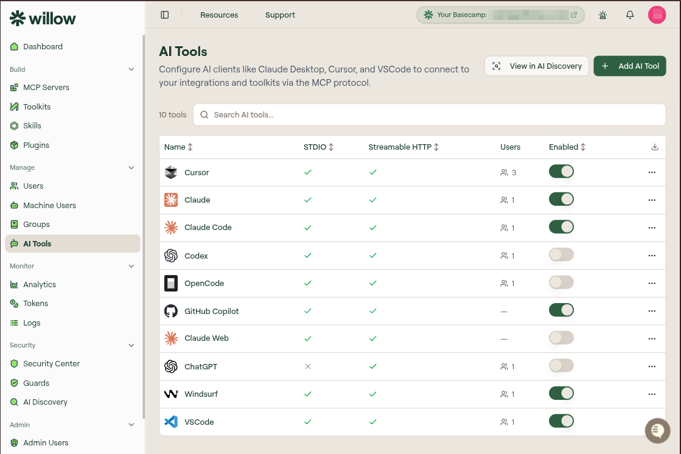Disable the Claude tool toggle
This screenshot has width=681, height=454.
(561, 200)
